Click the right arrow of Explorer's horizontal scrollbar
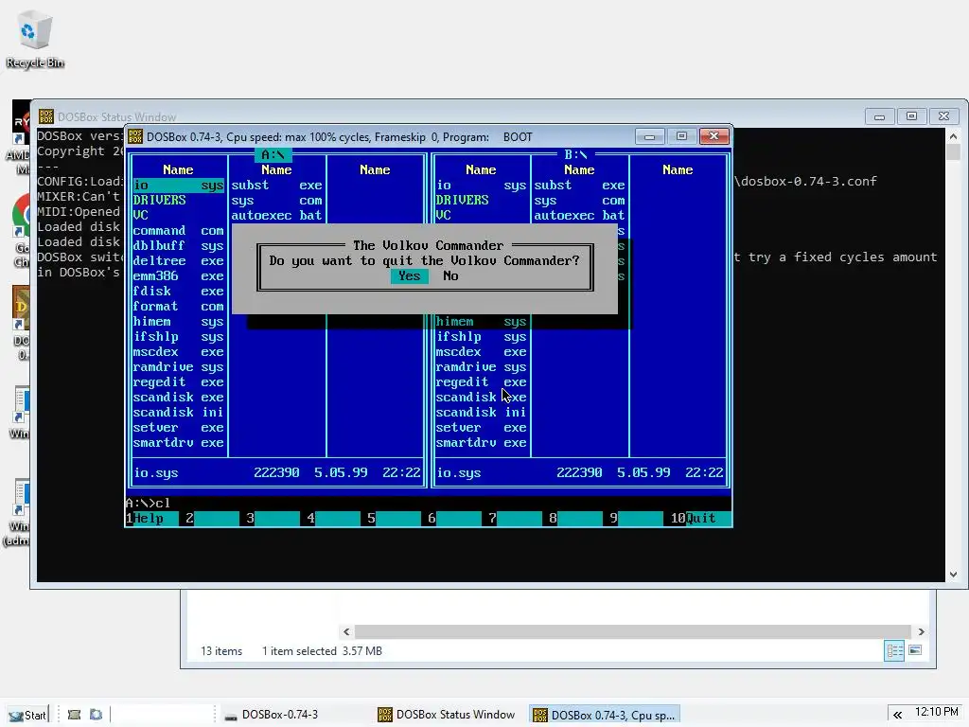969x727 pixels. (922, 631)
